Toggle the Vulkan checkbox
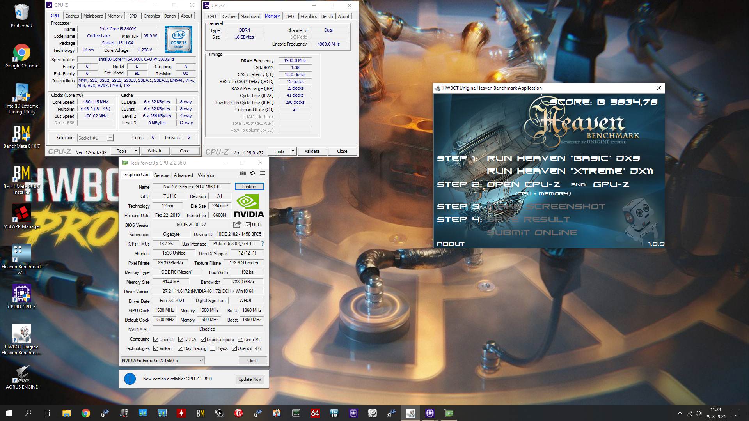 coord(156,348)
